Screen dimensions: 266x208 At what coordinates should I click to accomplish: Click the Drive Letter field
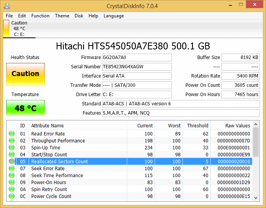tap(137, 94)
